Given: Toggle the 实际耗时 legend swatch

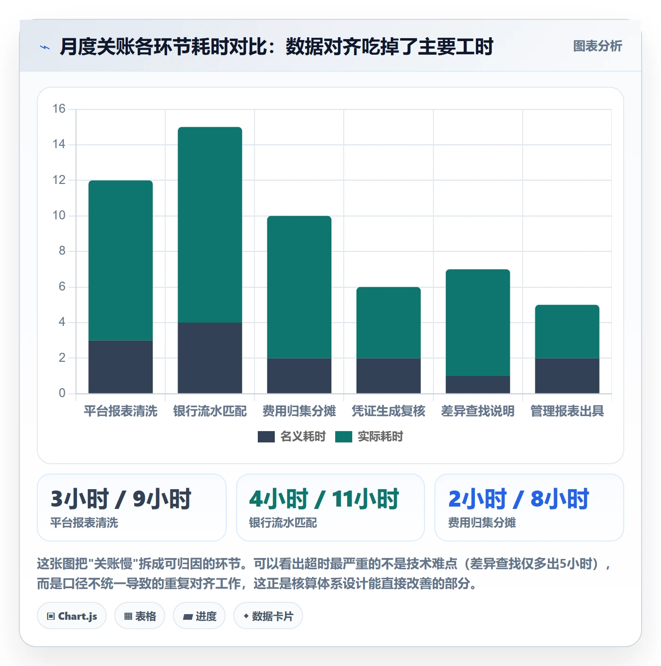Looking at the screenshot, I should pos(343,437).
